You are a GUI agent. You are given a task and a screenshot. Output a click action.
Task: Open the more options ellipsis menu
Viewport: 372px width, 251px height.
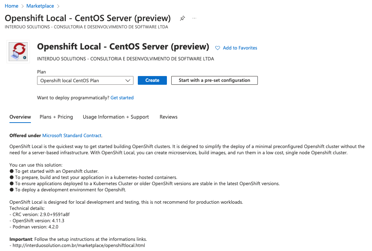pos(194,18)
